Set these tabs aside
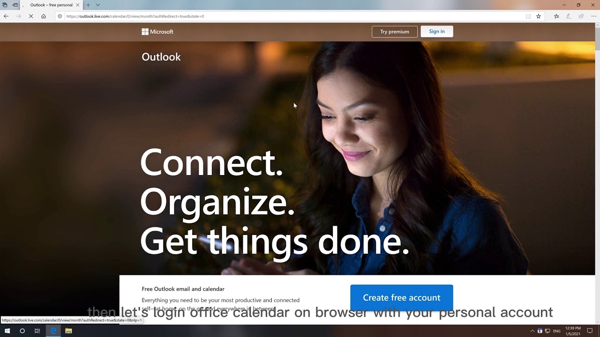The width and height of the screenshot is (600, 337). tap(15, 5)
